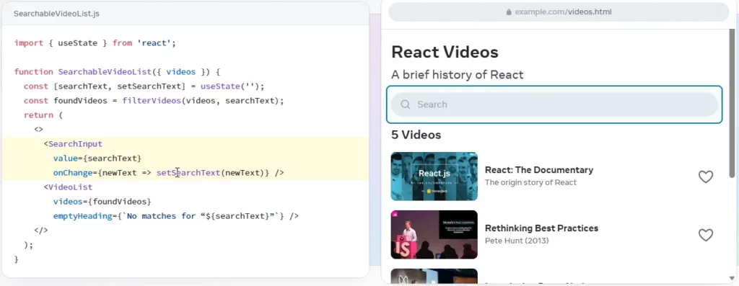Click the import useState code line

click(95, 43)
